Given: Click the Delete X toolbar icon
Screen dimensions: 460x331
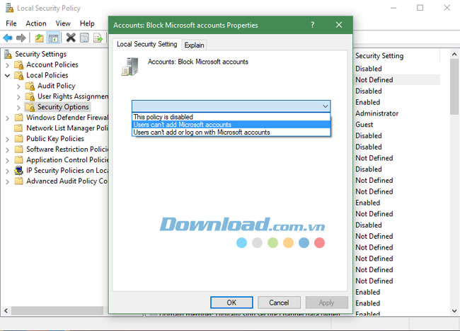Looking at the screenshot, I should (71, 38).
